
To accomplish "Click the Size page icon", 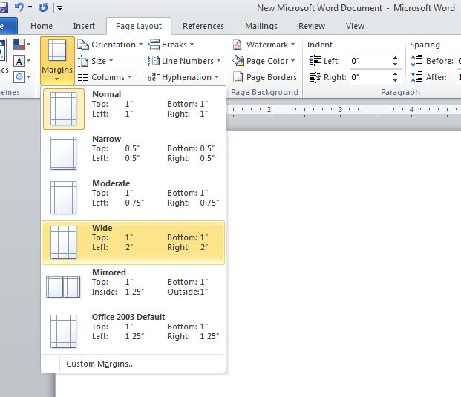I will (83, 61).
